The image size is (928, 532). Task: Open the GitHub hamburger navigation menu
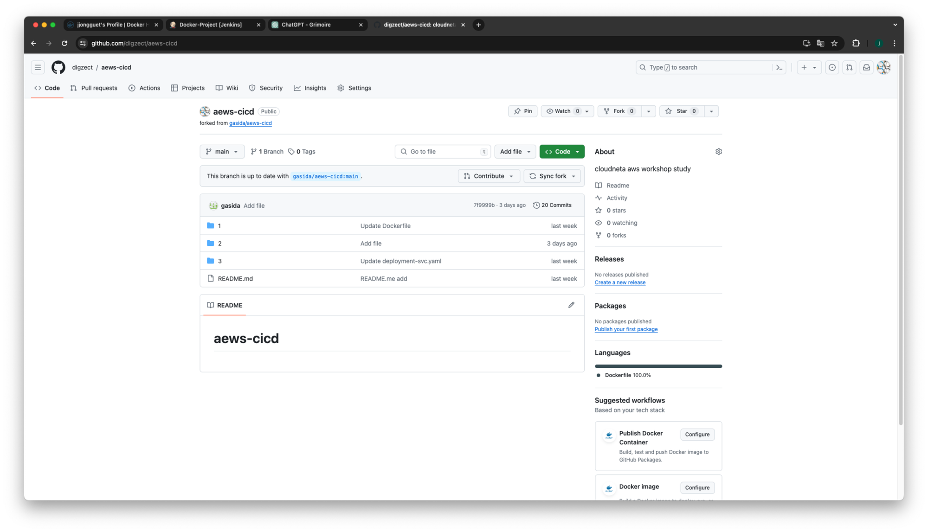pyautogui.click(x=38, y=67)
